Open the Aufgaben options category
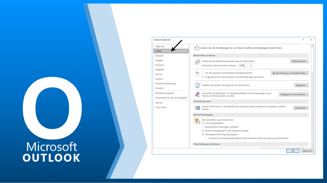The image size is (327, 183). 171,69
